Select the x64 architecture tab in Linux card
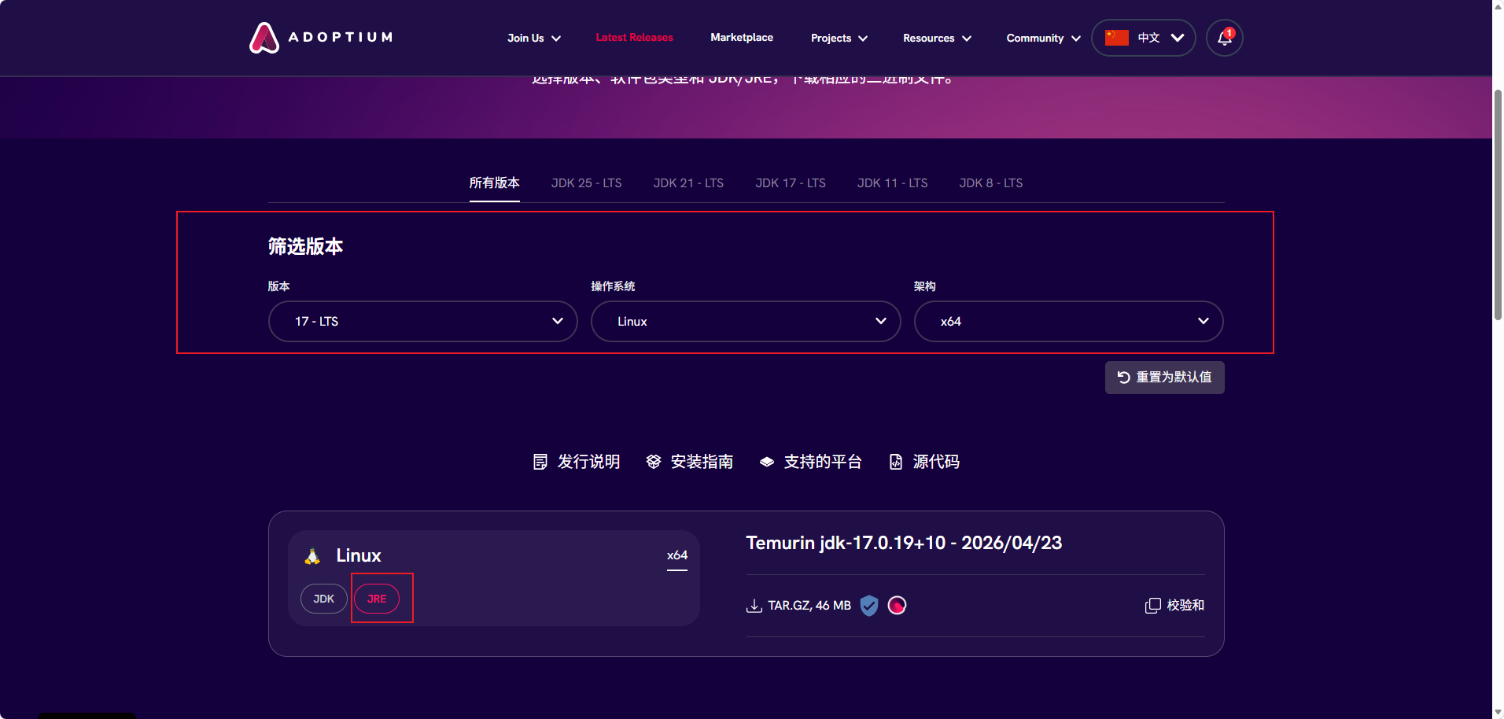This screenshot has height=719, width=1504. [677, 556]
